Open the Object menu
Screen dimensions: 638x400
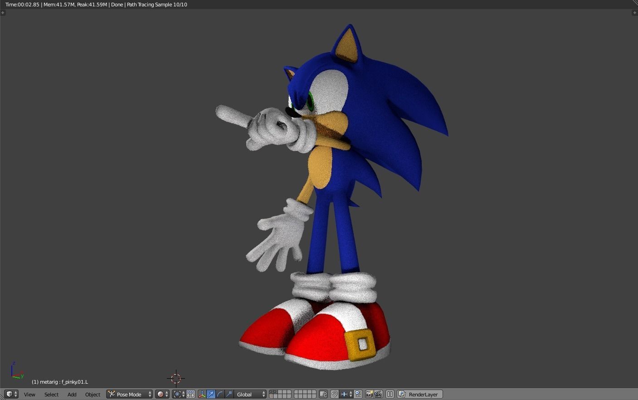(x=93, y=395)
